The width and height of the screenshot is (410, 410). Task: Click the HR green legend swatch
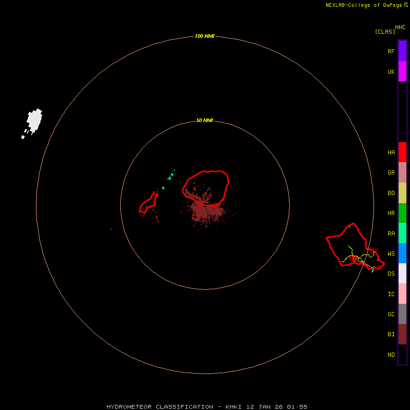(x=402, y=213)
